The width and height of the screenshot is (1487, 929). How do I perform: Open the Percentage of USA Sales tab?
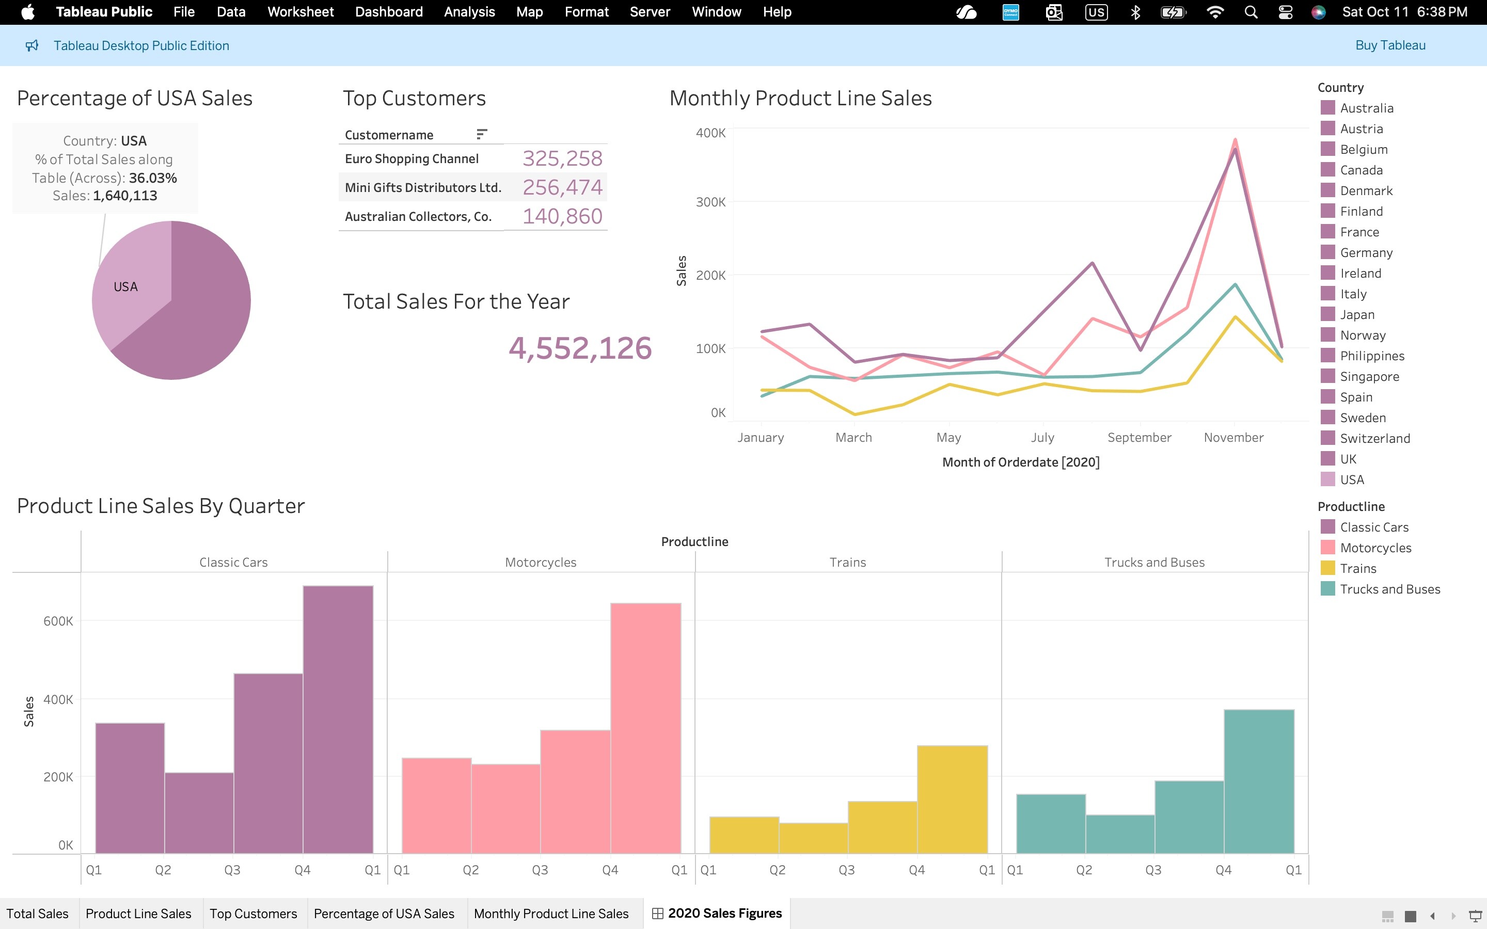point(384,913)
